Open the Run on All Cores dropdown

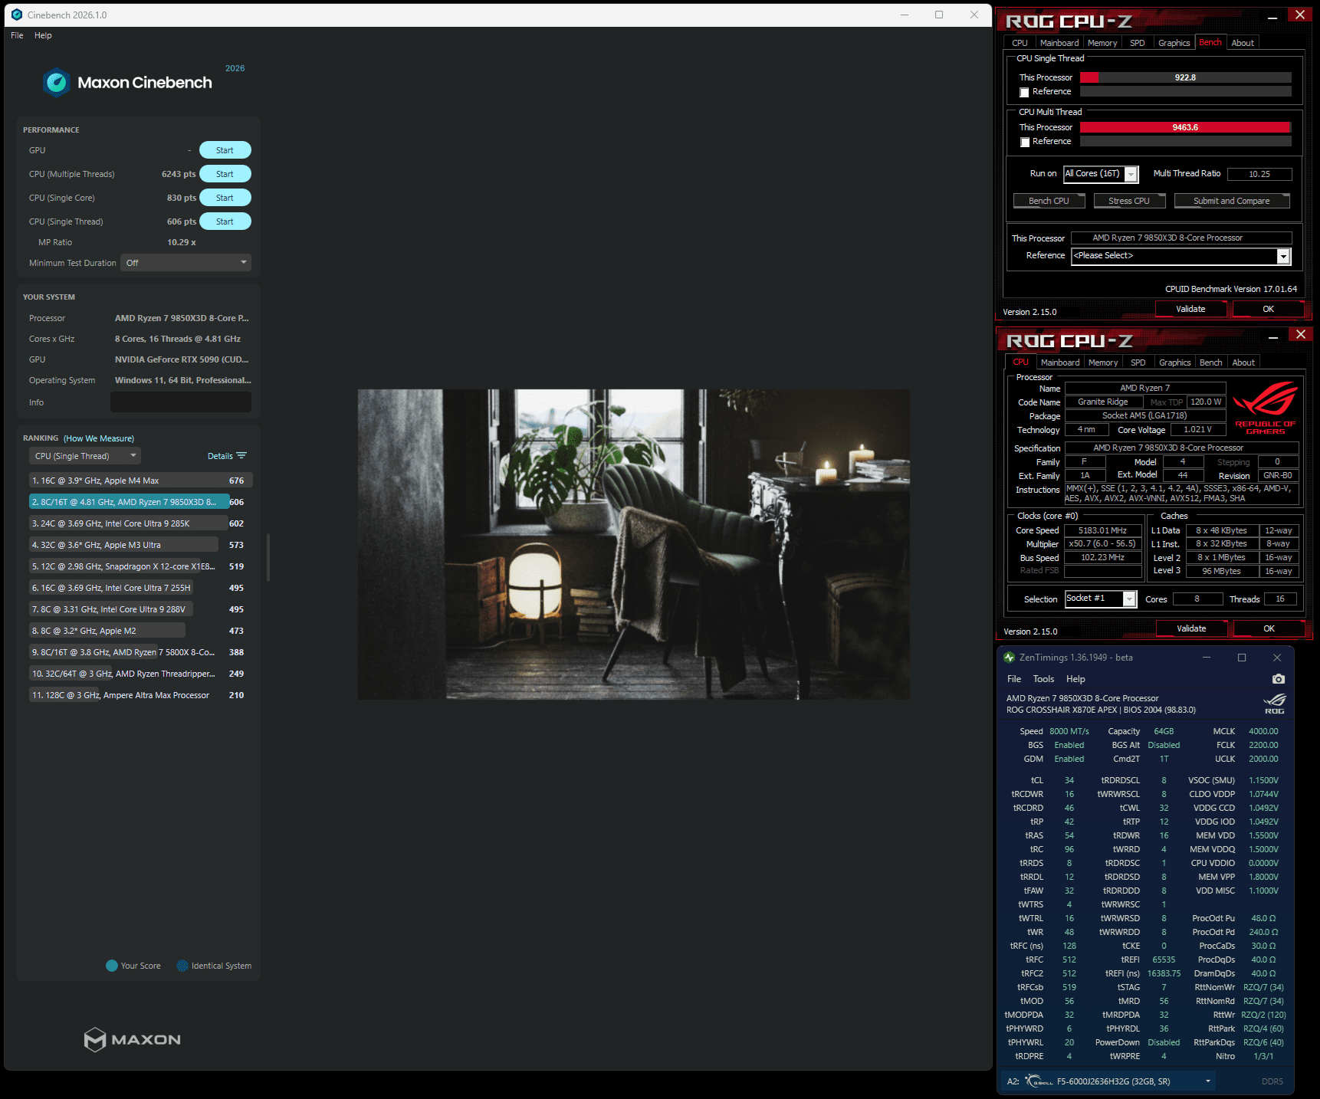[x=1101, y=174]
